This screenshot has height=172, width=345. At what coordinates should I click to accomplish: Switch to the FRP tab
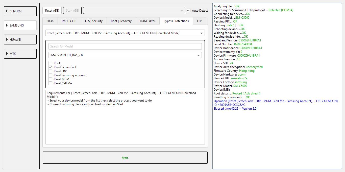200,21
